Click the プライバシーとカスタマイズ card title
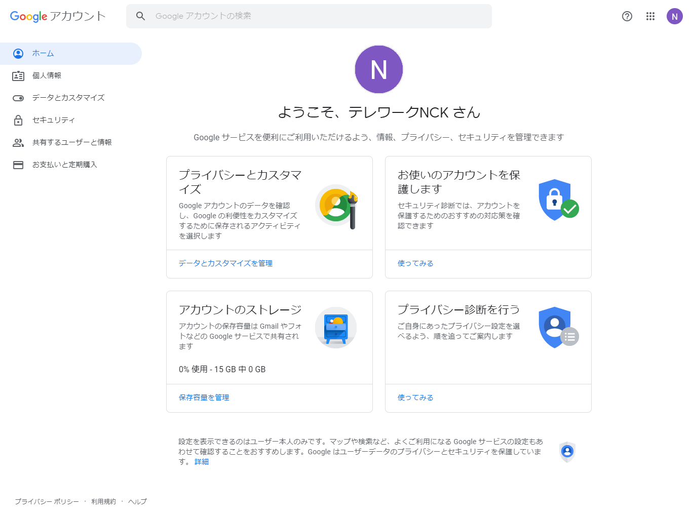Viewport: 692px width, 514px height. tap(240, 182)
